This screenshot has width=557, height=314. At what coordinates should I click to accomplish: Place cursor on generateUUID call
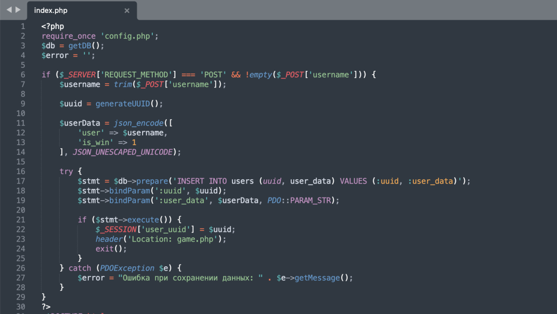tap(123, 104)
